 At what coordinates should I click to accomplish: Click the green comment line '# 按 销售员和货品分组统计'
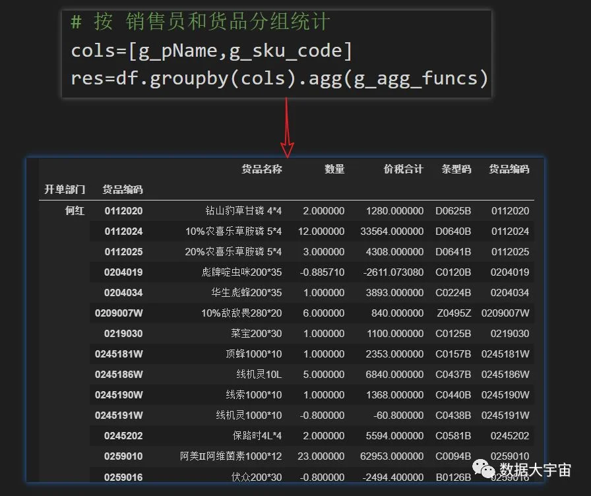200,21
